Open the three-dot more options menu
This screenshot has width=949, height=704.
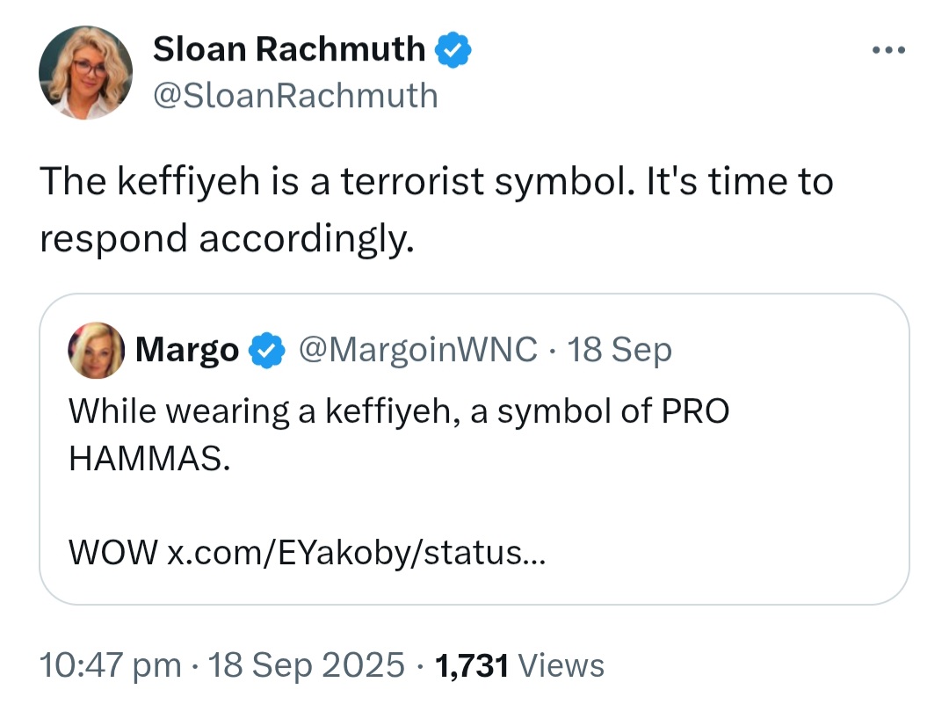click(x=887, y=49)
